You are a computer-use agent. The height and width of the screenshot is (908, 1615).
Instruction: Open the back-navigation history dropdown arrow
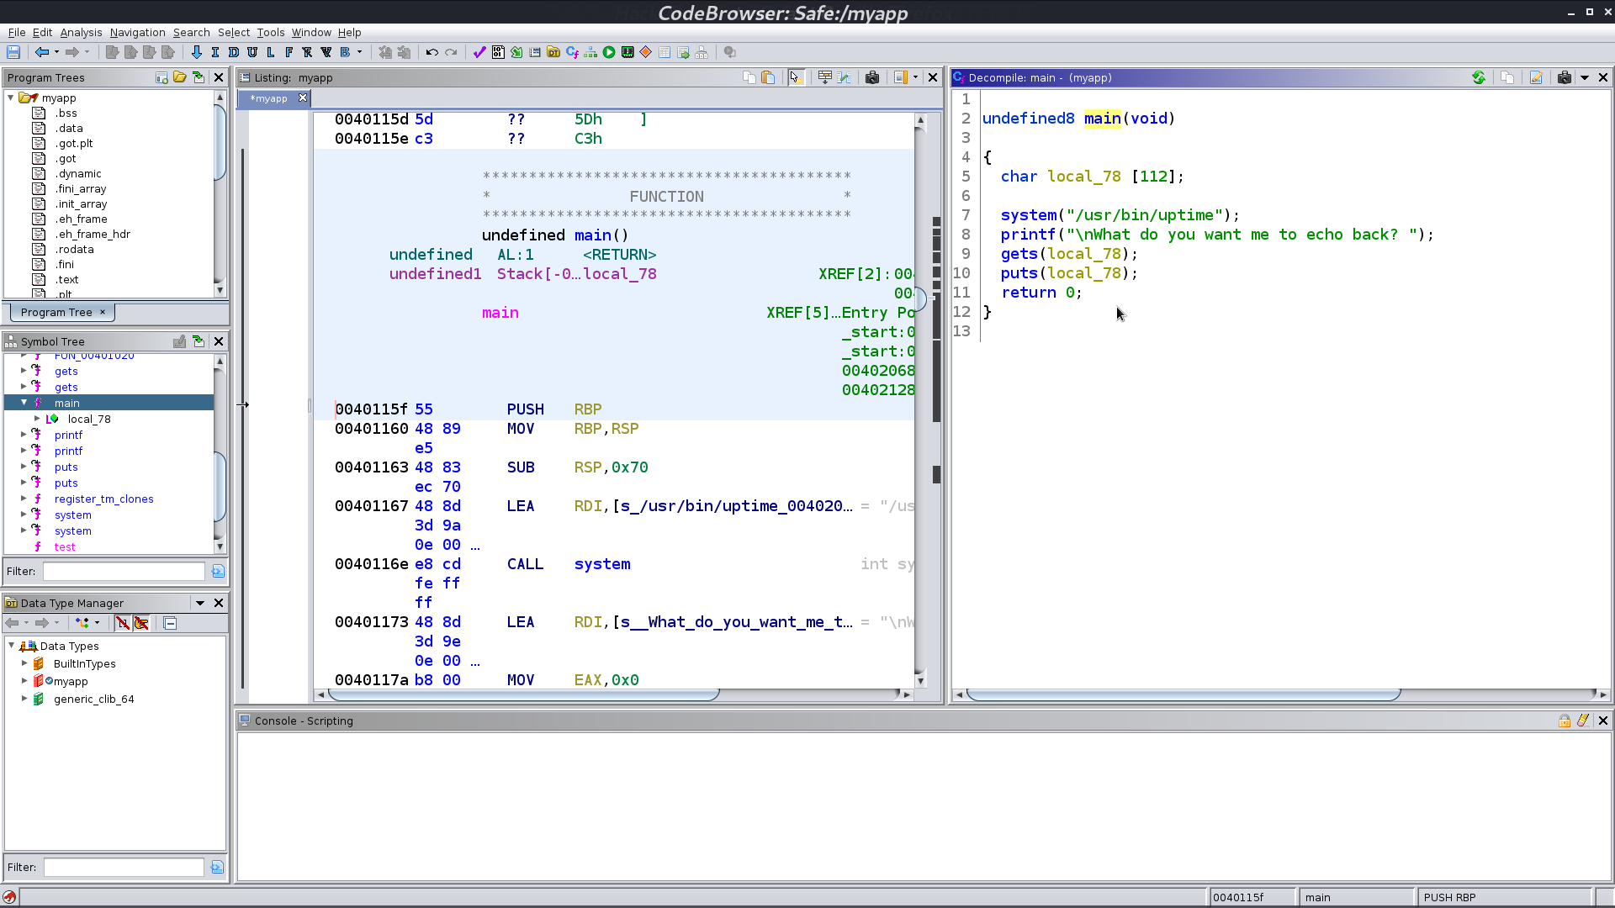tap(56, 52)
